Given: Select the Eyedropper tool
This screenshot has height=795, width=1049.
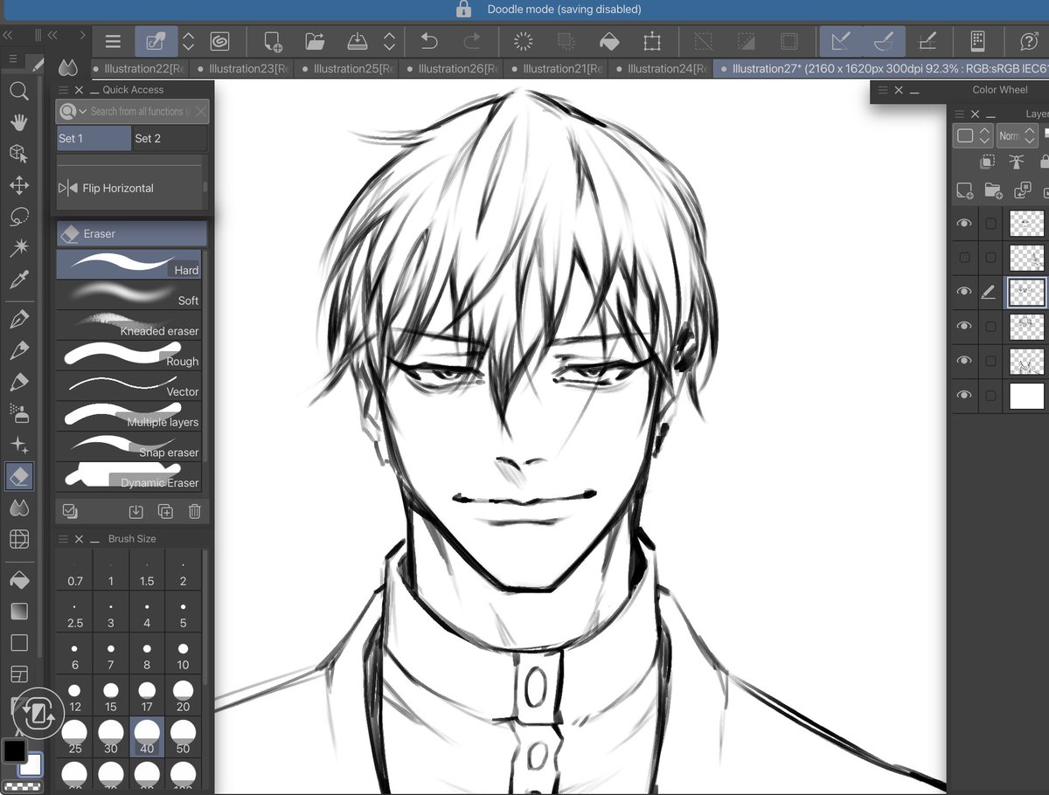Looking at the screenshot, I should (18, 280).
